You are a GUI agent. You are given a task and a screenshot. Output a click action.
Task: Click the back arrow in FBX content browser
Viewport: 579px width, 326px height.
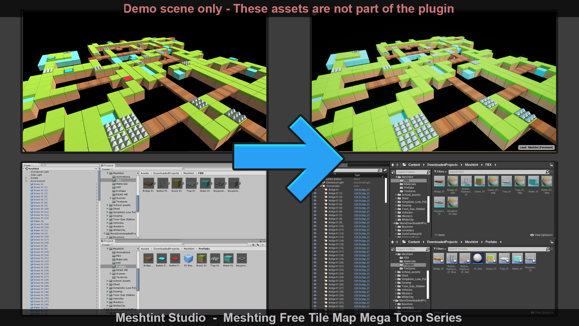pos(393,165)
